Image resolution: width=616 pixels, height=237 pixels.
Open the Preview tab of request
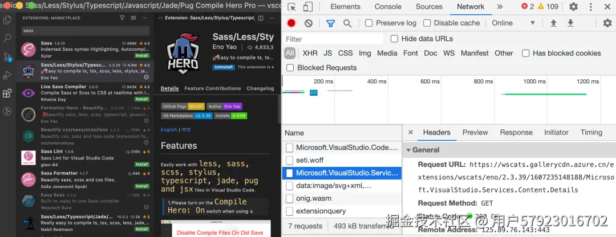point(475,132)
